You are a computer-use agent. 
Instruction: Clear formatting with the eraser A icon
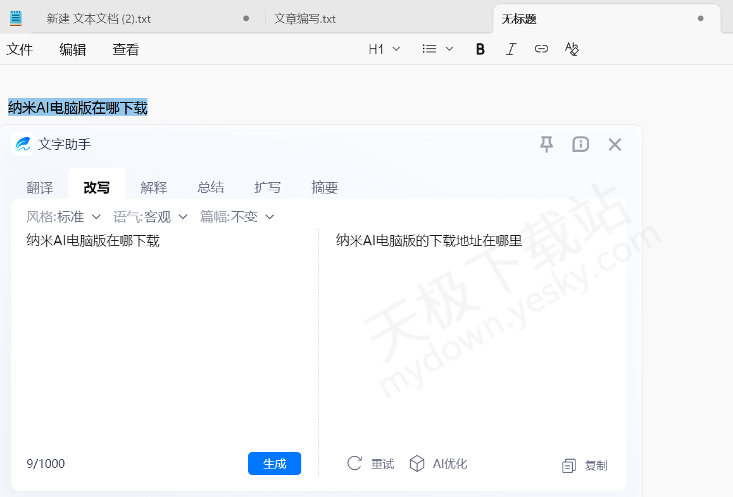point(572,49)
